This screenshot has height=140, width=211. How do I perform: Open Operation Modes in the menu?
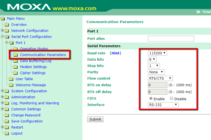[34, 49]
